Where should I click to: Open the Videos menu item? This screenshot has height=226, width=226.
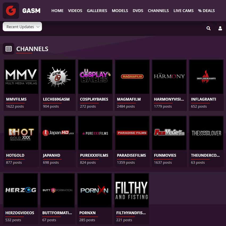click(x=75, y=11)
